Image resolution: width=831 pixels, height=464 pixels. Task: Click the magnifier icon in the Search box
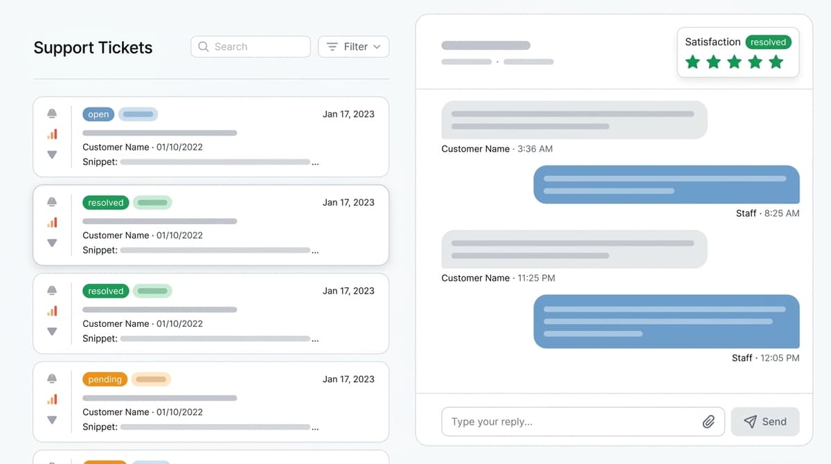pyautogui.click(x=204, y=46)
